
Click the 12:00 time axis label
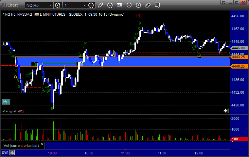coord(199,153)
